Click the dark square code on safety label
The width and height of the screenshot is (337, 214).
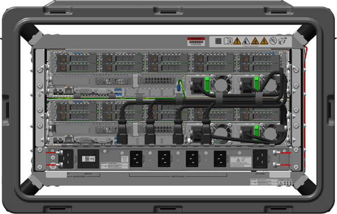pyautogui.click(x=219, y=41)
